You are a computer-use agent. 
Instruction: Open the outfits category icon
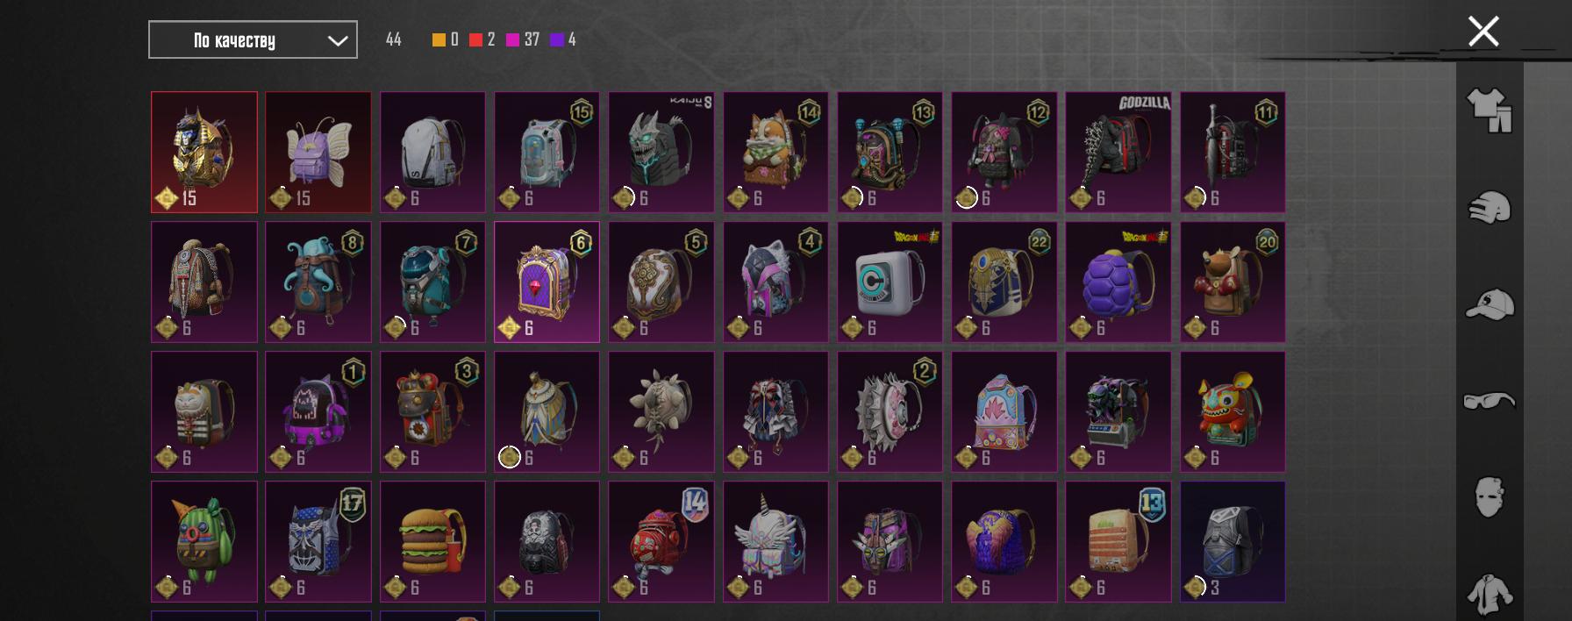pos(1490,111)
